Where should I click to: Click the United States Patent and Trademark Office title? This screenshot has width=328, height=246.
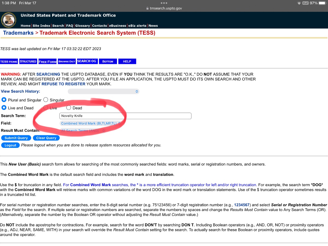coord(68,15)
